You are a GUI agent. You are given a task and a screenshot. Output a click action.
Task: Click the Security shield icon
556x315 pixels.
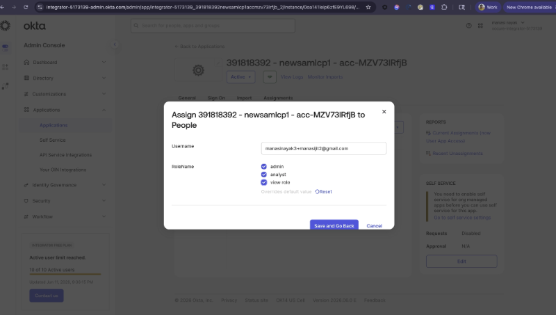click(26, 201)
